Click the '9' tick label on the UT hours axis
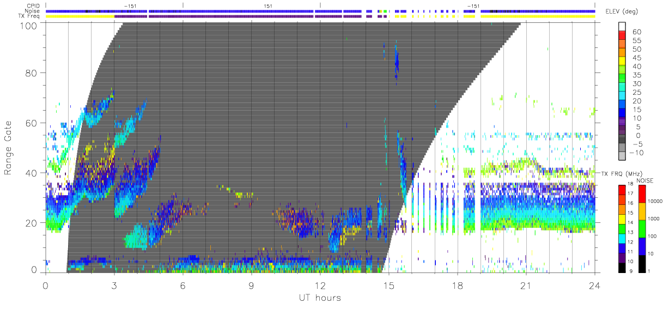 (x=251, y=285)
